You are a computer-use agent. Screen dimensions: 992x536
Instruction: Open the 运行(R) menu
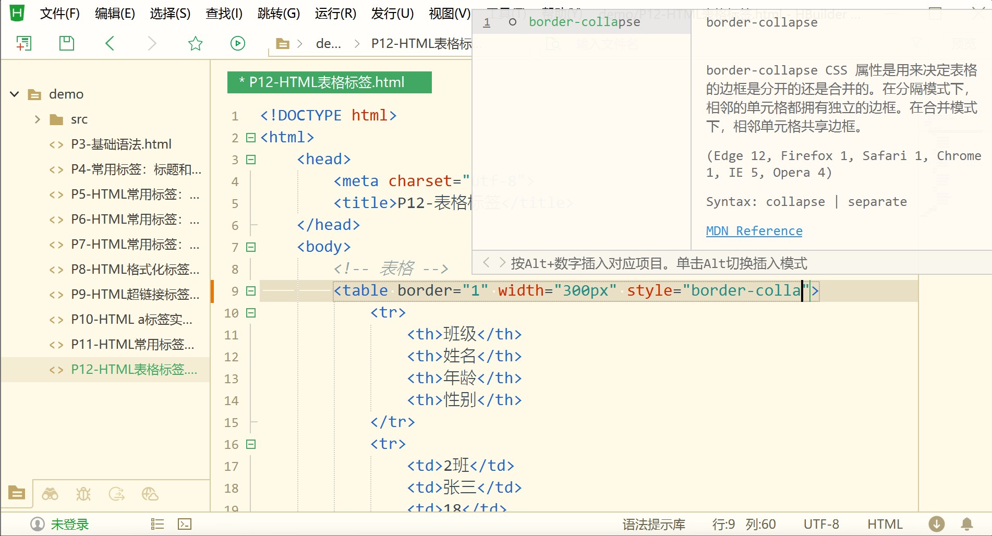(x=335, y=14)
